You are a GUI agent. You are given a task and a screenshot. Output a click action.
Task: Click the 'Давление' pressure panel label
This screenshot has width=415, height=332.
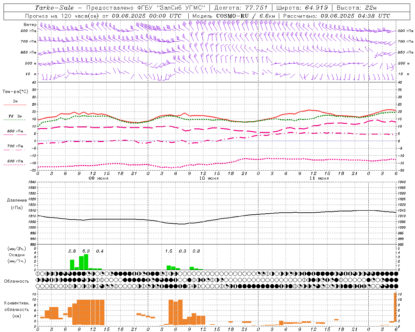pos(17,200)
